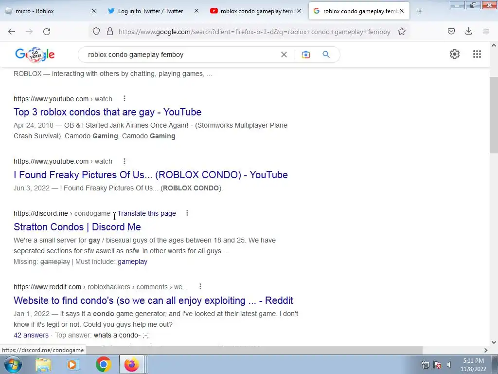Close the active Google search tab
The image size is (498, 374).
pyautogui.click(x=402, y=11)
